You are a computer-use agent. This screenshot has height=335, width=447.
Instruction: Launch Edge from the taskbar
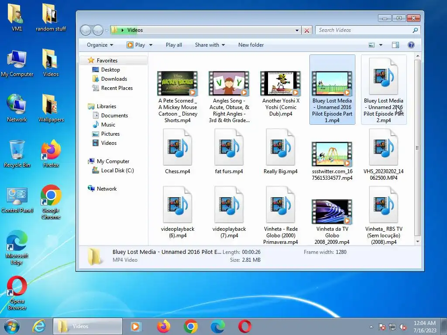click(x=218, y=326)
